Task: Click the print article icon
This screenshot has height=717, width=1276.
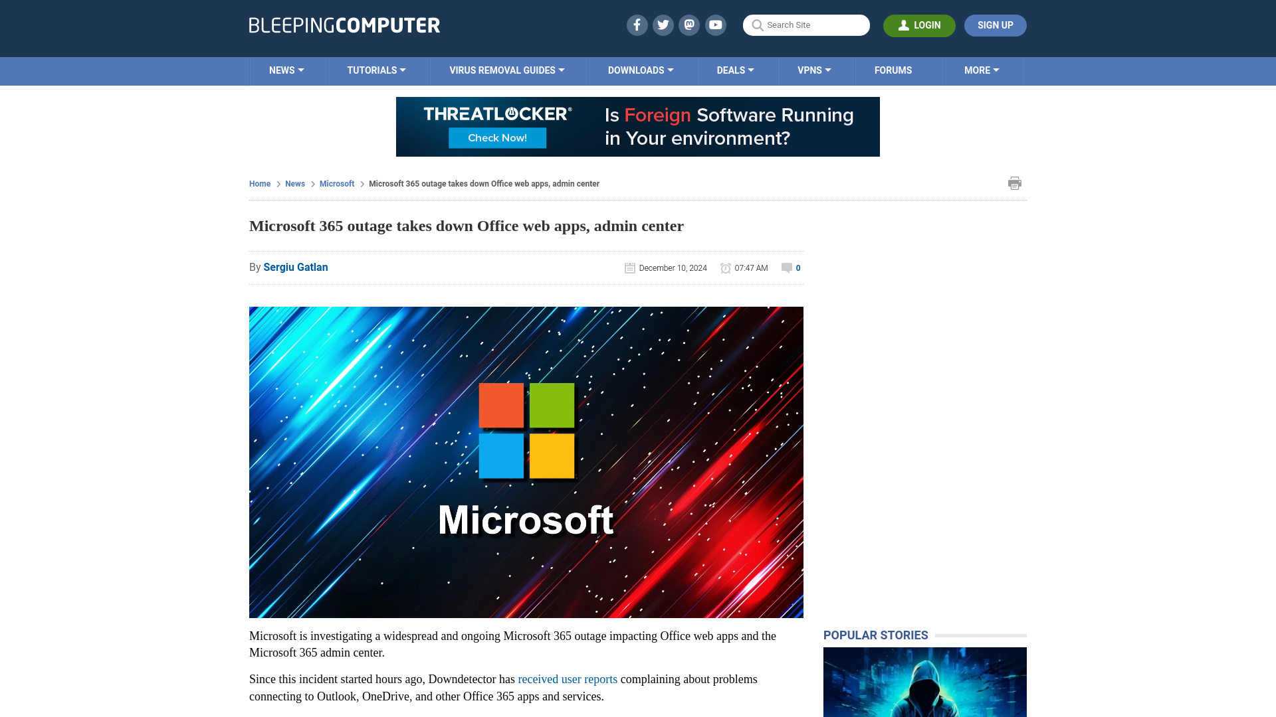Action: pos(1015,182)
